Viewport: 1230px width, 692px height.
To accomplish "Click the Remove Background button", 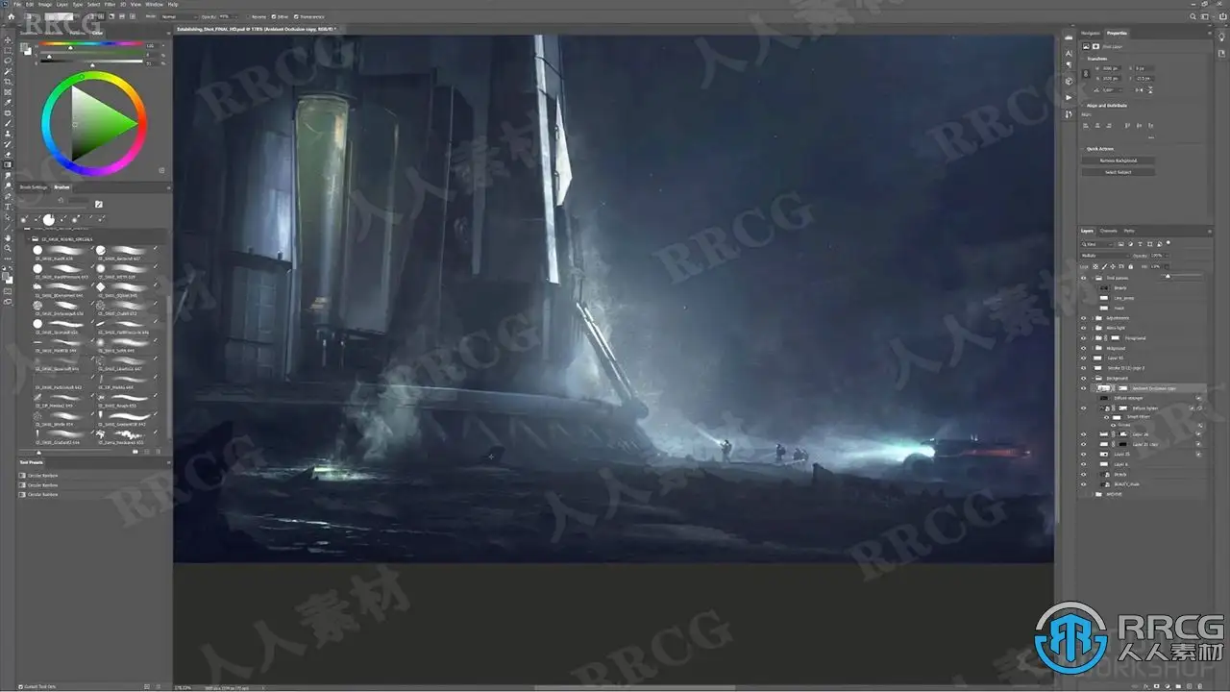I will tap(1119, 161).
